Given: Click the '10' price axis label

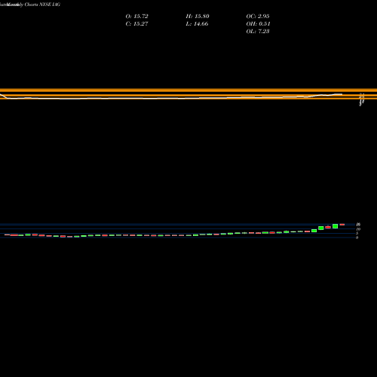Looking at the screenshot, I should 358,229.
